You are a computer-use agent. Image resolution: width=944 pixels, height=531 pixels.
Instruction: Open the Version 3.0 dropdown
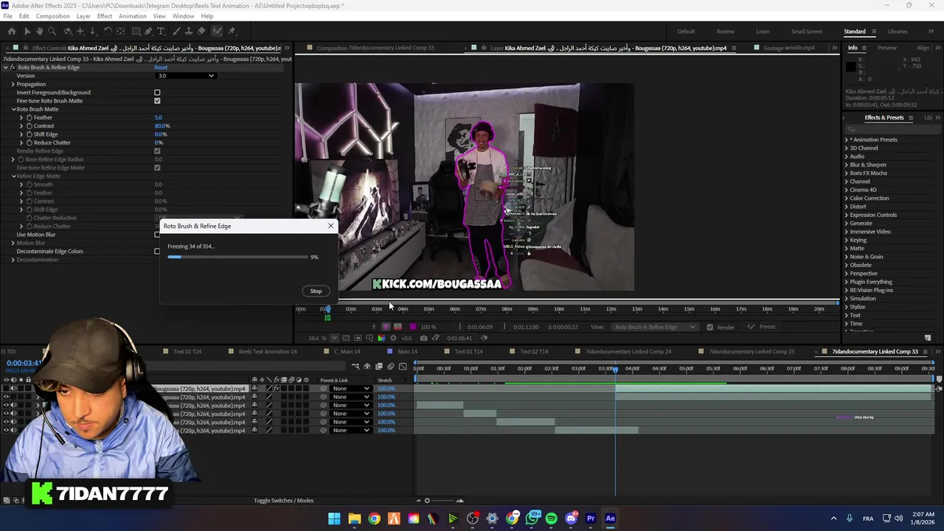pos(186,76)
